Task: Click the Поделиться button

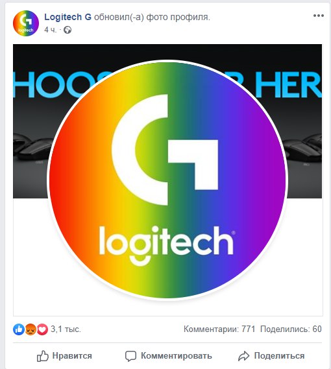Action: [271, 356]
